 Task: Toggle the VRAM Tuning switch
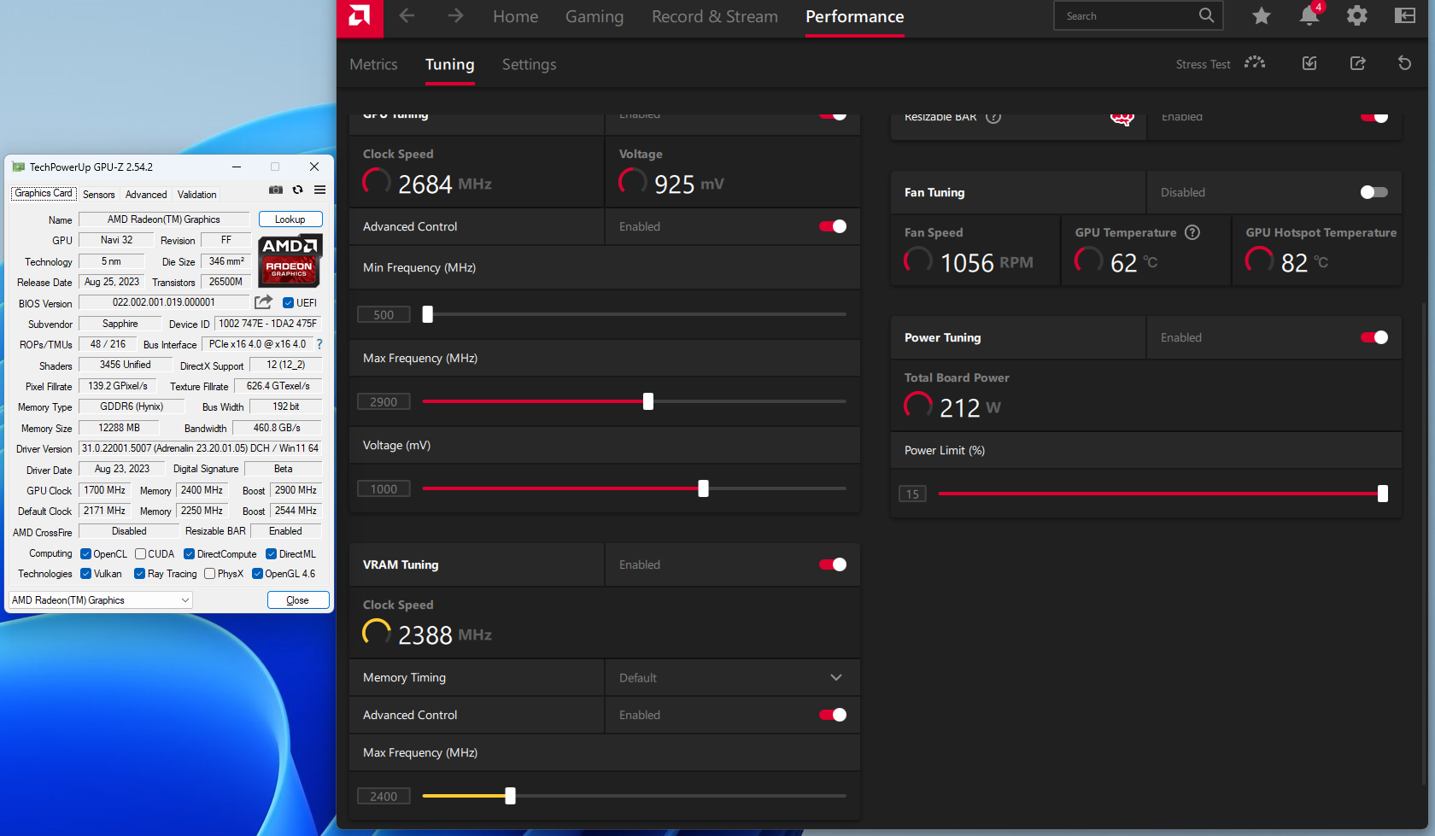[x=833, y=564]
